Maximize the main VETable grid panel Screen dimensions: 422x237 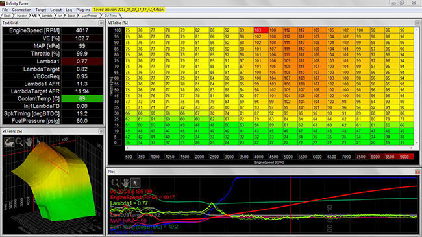417,23
